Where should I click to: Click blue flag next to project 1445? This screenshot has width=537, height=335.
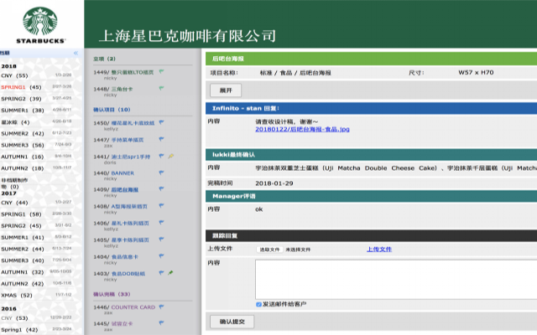[161, 322]
